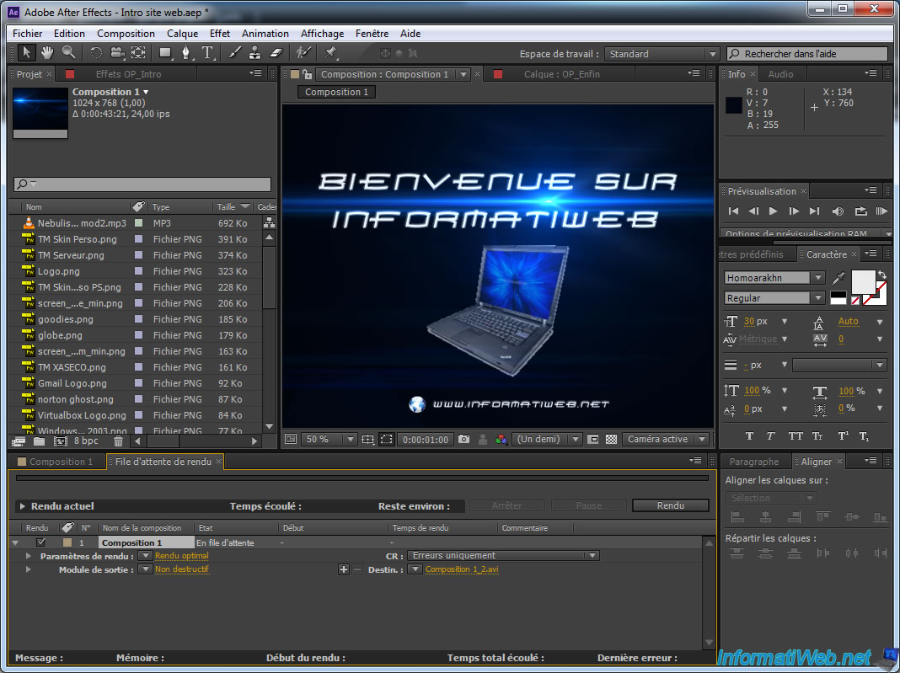Click the Calque : OP_Enfin red label swatch
The height and width of the screenshot is (673, 900).
click(x=498, y=74)
